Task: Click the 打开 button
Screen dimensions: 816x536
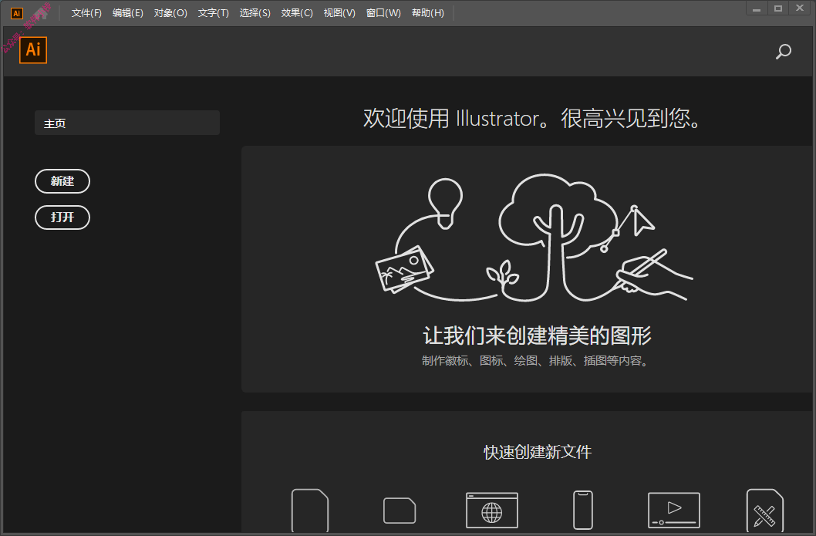Action: click(x=62, y=217)
